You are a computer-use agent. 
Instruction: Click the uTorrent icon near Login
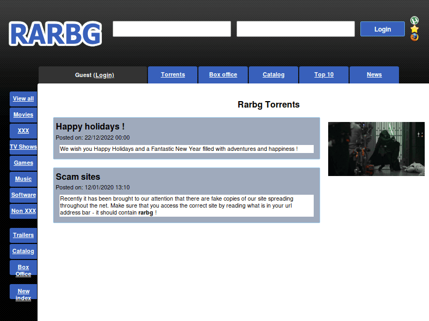point(414,20)
